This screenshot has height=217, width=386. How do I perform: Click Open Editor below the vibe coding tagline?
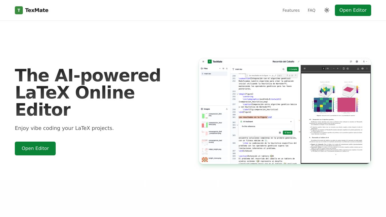pyautogui.click(x=35, y=148)
